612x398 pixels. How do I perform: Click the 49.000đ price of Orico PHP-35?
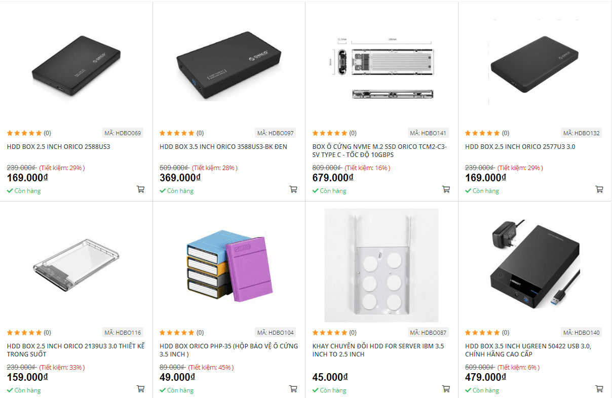[x=177, y=377]
